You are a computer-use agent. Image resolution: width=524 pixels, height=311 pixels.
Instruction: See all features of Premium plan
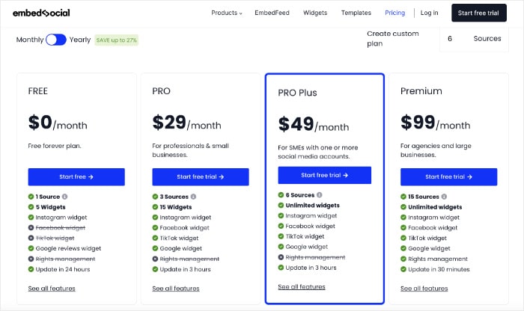click(424, 289)
